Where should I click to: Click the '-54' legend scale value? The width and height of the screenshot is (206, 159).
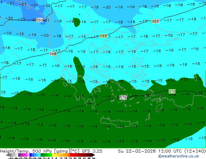tap(10, 158)
